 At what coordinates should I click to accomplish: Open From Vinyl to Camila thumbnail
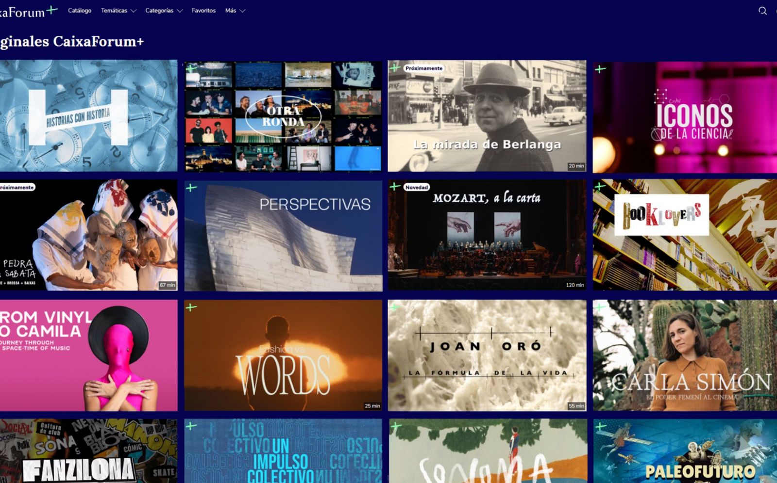tap(88, 355)
